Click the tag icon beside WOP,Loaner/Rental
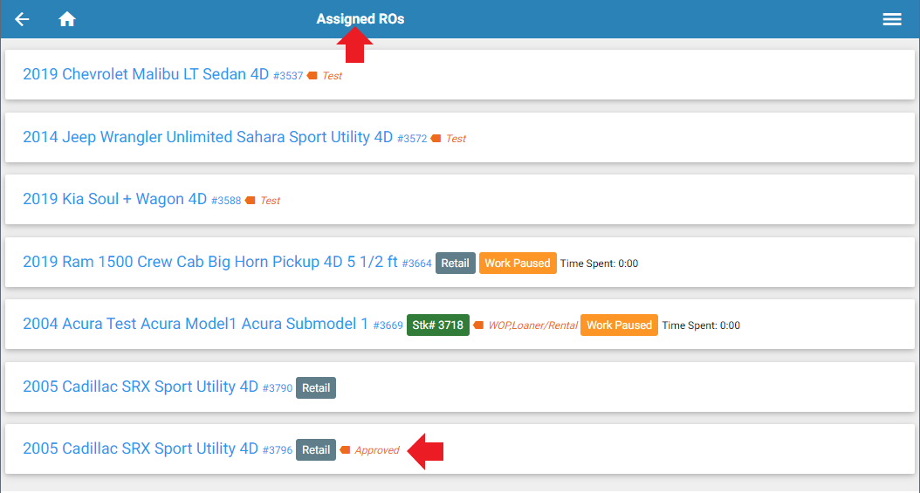 click(478, 325)
